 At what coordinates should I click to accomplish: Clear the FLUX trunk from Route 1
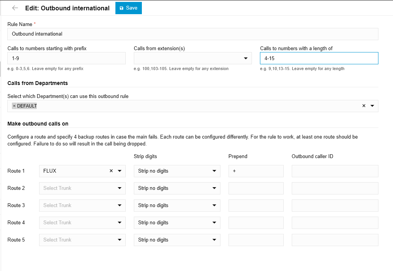(111, 171)
